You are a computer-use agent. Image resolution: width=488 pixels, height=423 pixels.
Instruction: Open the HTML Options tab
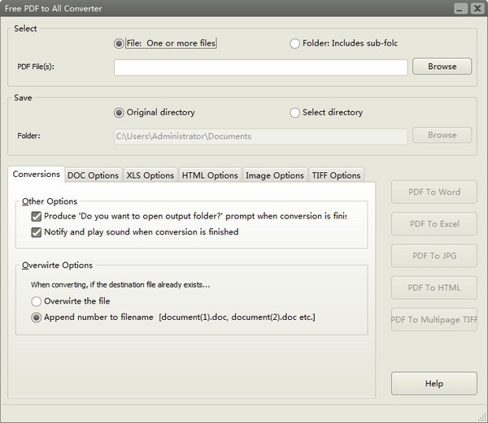pyautogui.click(x=210, y=175)
